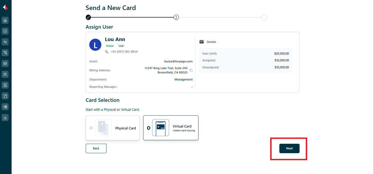This screenshot has width=374, height=174.
Task: Open the dollar coins stack icon in sidebar
Action: 5,107
